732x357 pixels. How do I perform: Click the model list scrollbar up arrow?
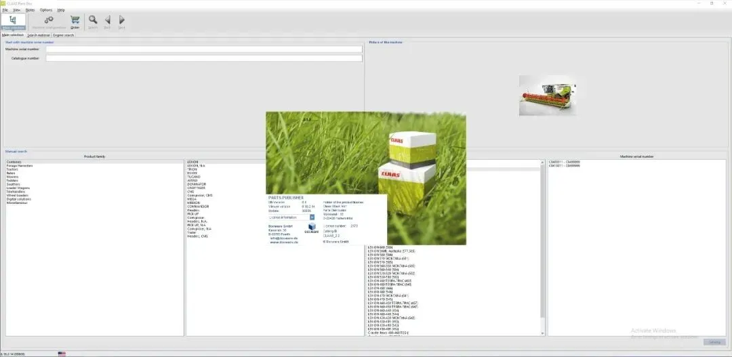click(542, 163)
